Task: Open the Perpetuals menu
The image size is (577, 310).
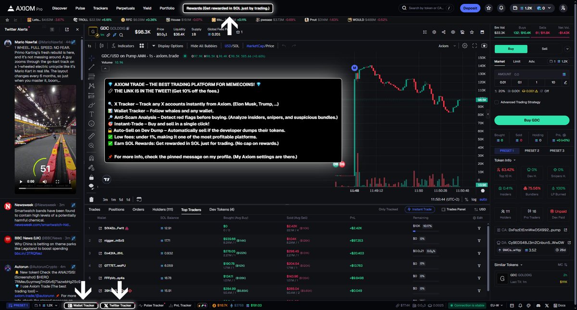Action: (125, 8)
